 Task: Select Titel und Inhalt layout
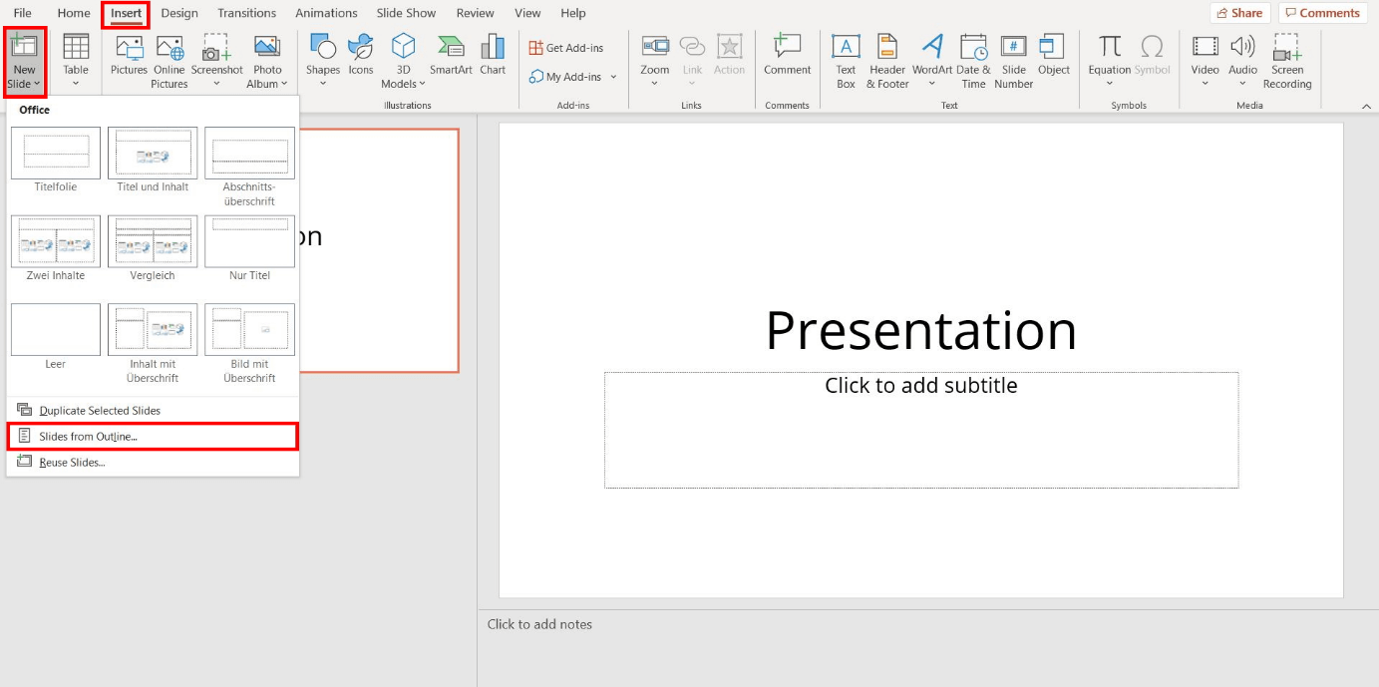click(153, 153)
